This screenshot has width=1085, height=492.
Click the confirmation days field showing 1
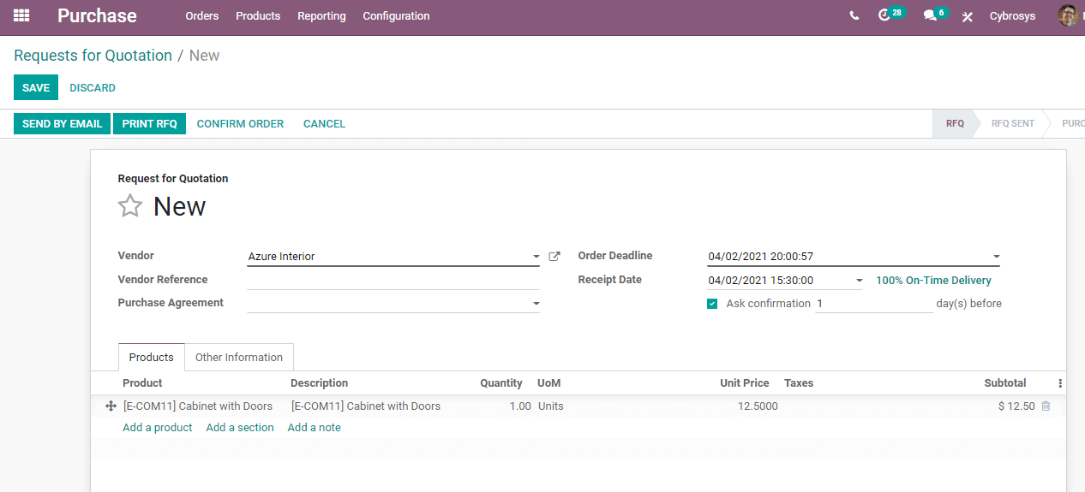point(874,304)
